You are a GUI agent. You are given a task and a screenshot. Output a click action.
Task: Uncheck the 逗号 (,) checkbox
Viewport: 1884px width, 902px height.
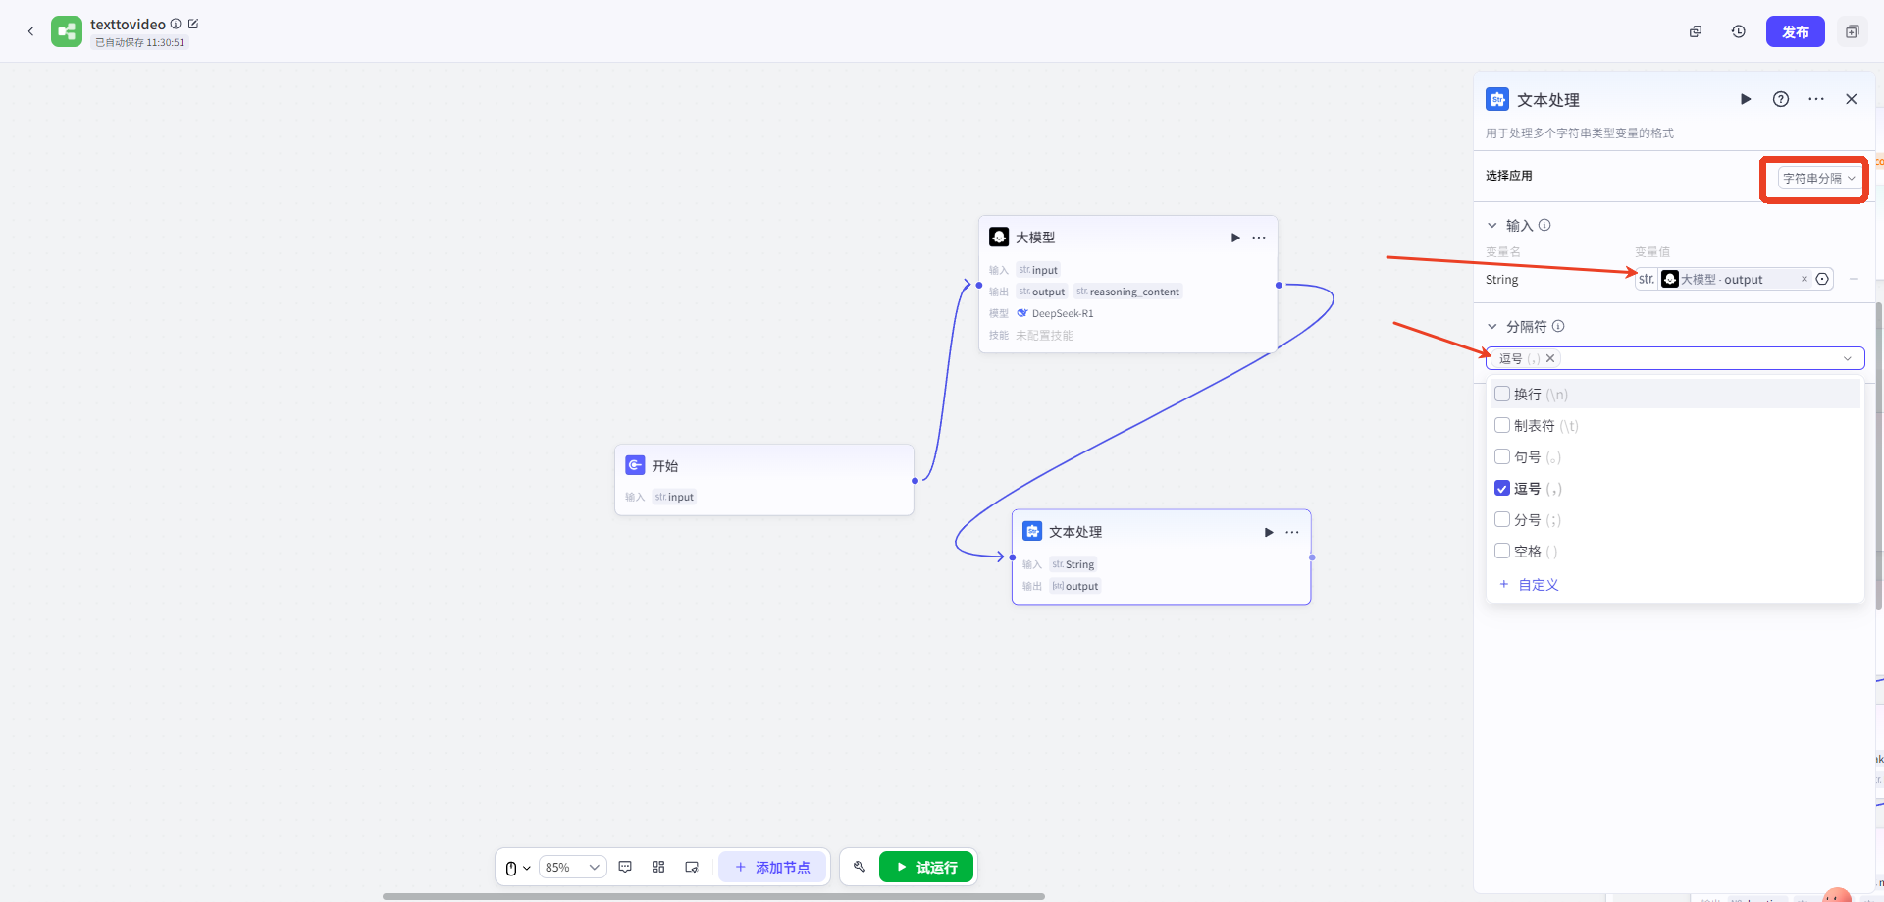tap(1501, 488)
